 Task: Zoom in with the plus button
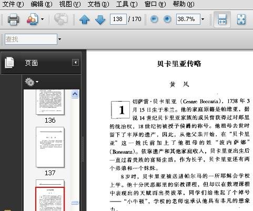coord(167,19)
